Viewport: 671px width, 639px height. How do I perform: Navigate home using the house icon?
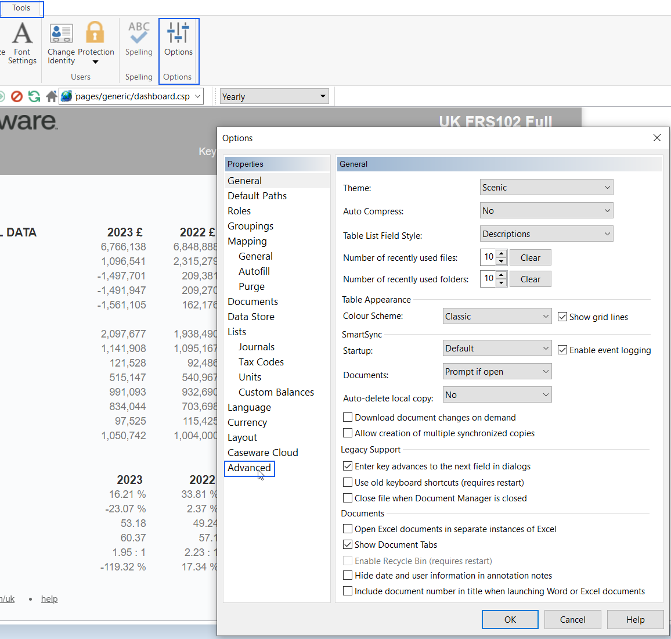[x=51, y=96]
